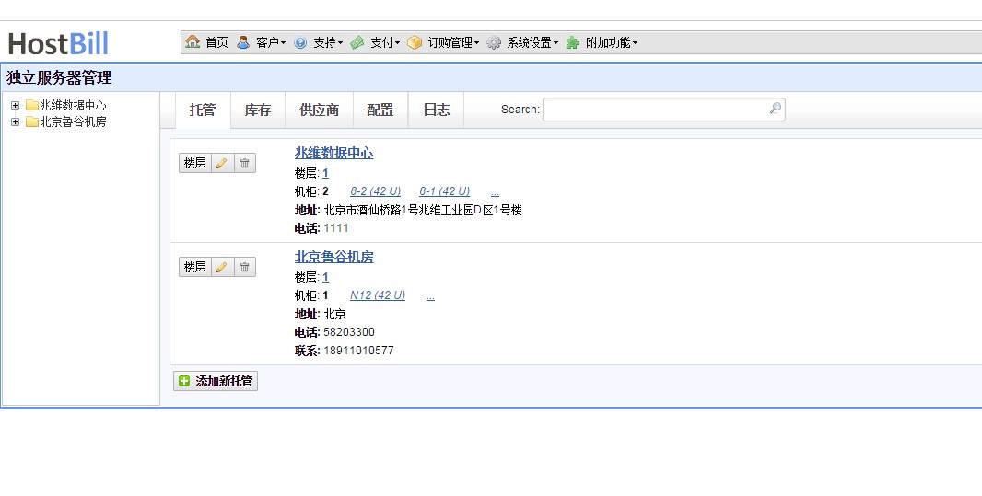
Task: Open the 支持 dropdown menu
Action: [328, 42]
